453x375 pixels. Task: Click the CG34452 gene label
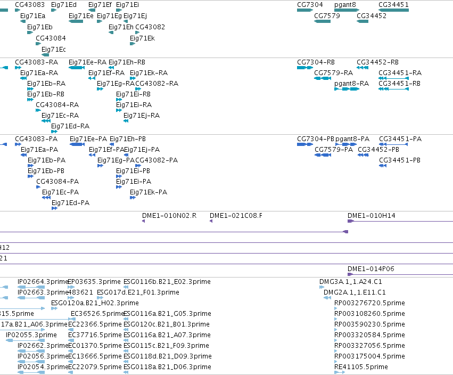tap(371, 15)
